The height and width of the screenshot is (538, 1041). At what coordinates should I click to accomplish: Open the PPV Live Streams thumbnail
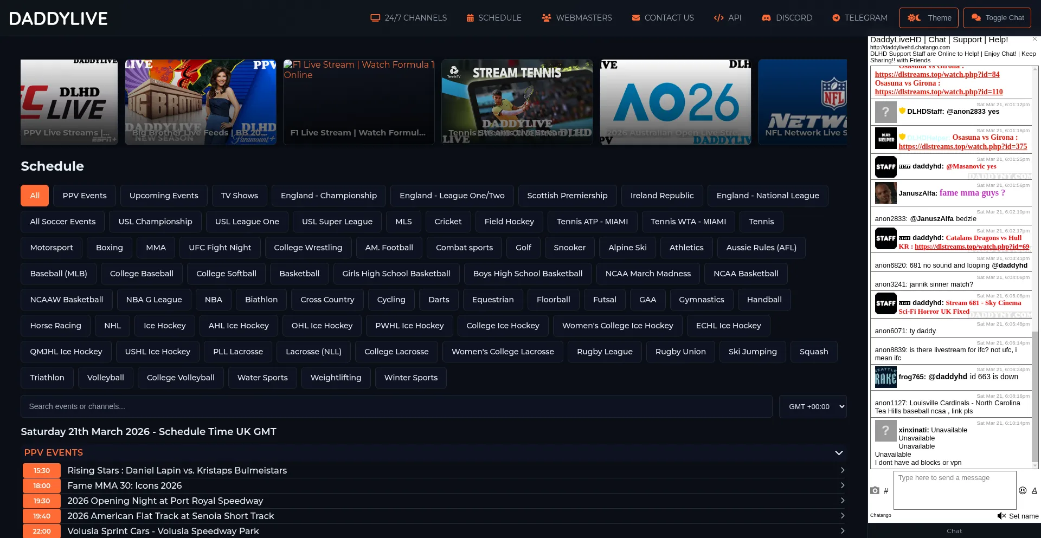69,102
